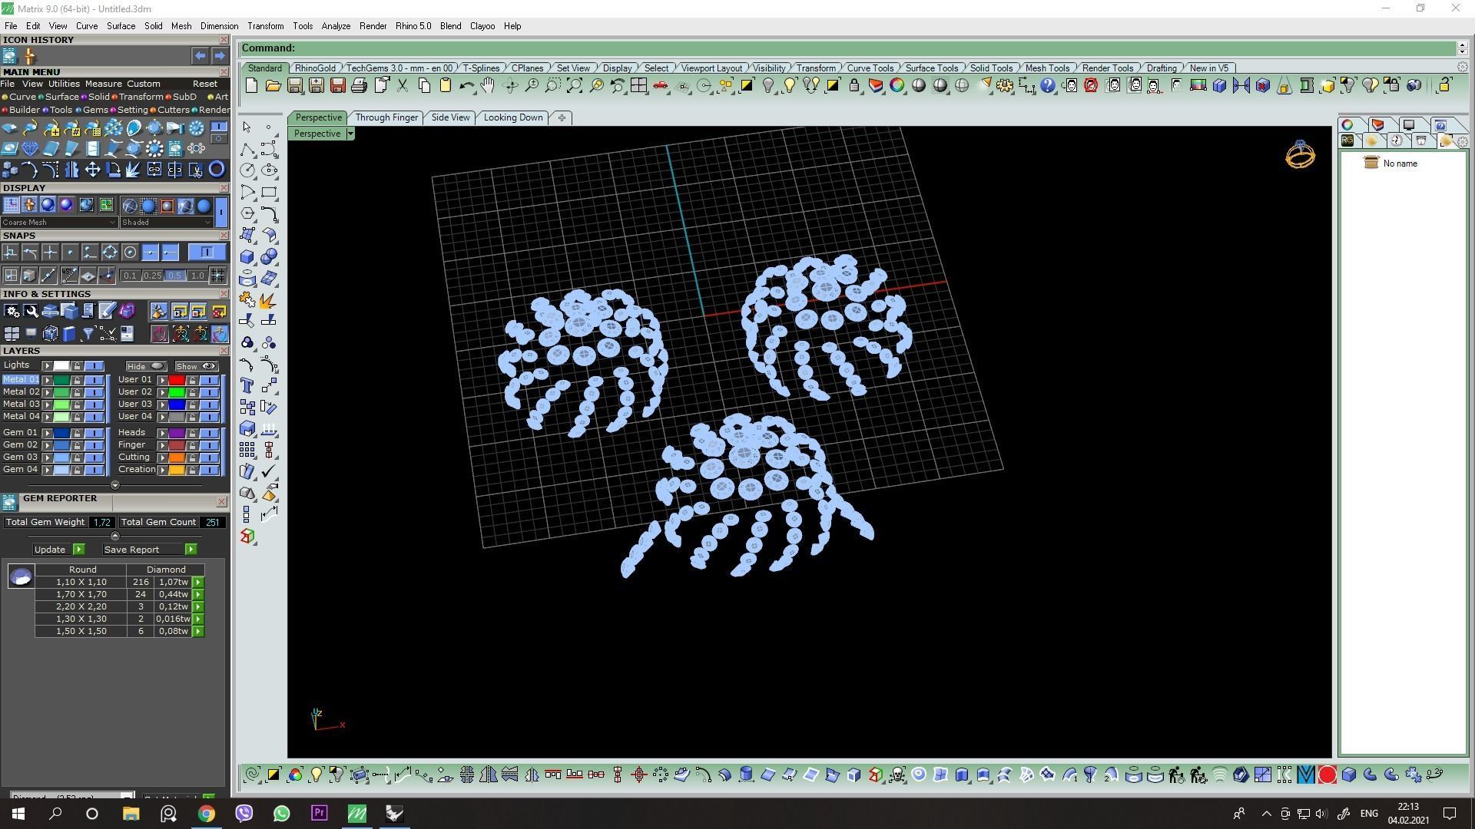
Task: Click the Update button in Gem Reporter
Action: pyautogui.click(x=50, y=550)
